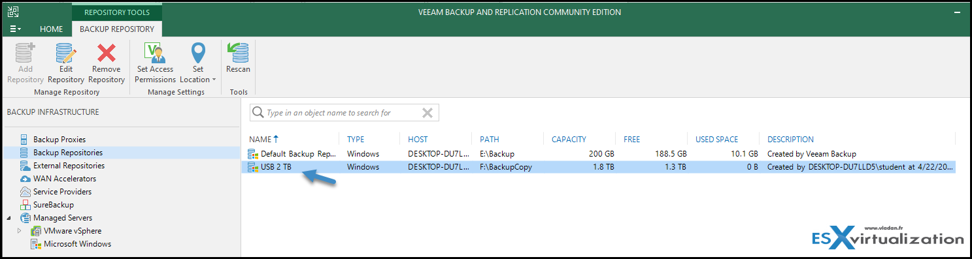Click the Microsoft Windows server icon
Image resolution: width=972 pixels, height=259 pixels.
[x=37, y=244]
